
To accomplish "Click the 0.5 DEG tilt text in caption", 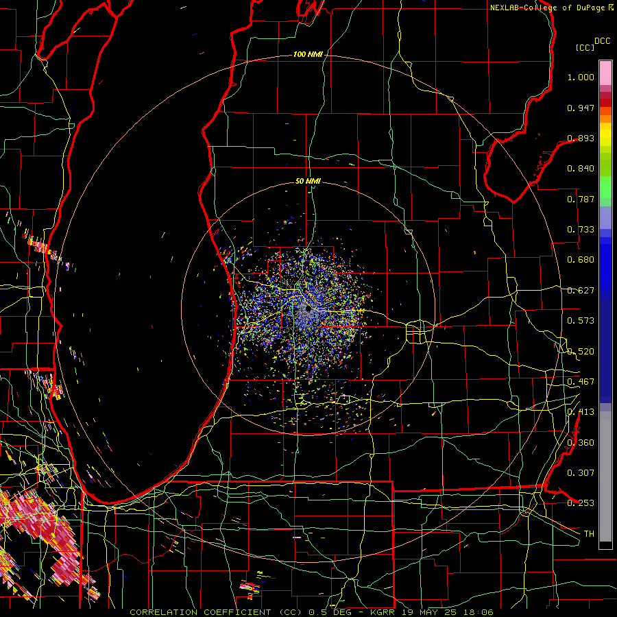I will 330,612.
